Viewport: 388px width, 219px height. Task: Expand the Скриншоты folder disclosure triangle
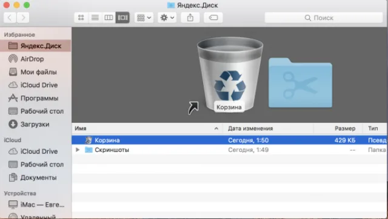coord(78,149)
